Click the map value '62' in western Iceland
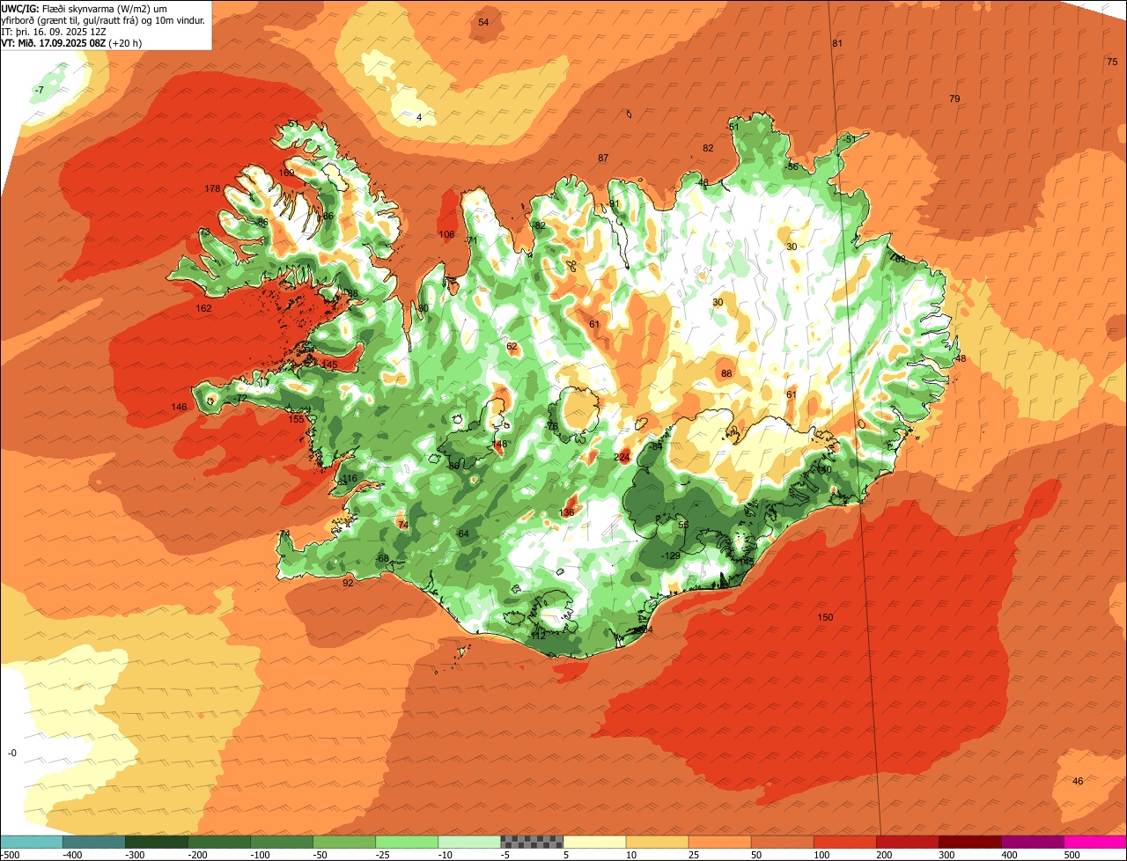 click(512, 347)
